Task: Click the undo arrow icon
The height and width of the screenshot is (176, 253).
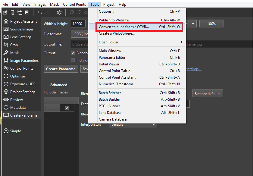Action: 39,12
